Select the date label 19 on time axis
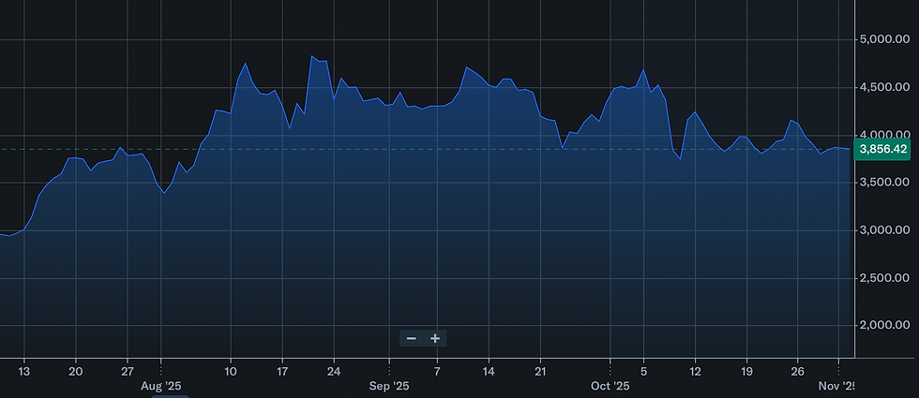This screenshot has height=398, width=919. point(746,371)
